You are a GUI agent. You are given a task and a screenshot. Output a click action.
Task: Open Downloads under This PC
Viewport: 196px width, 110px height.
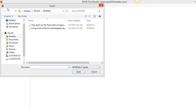pyautogui.click(x=13, y=43)
